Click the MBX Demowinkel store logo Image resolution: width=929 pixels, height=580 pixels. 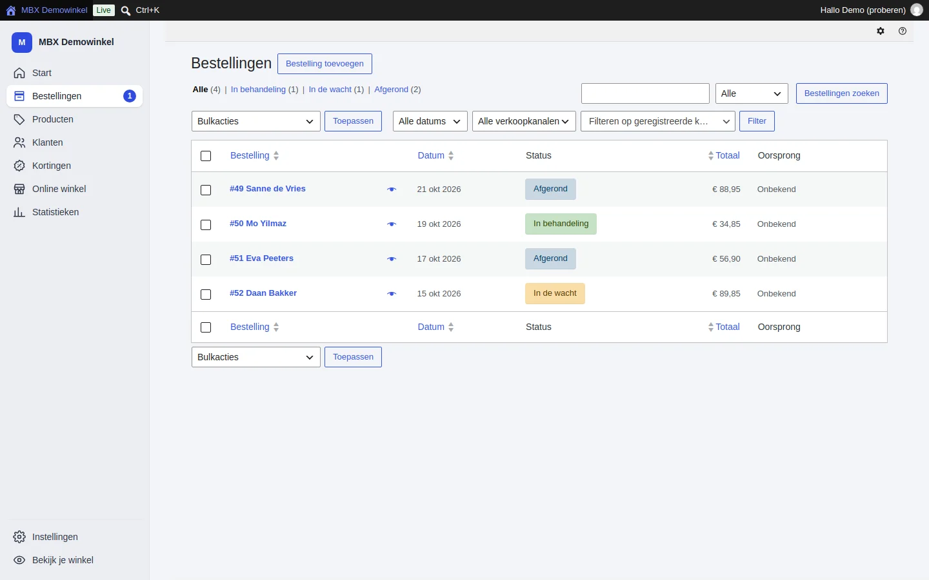[x=22, y=42]
